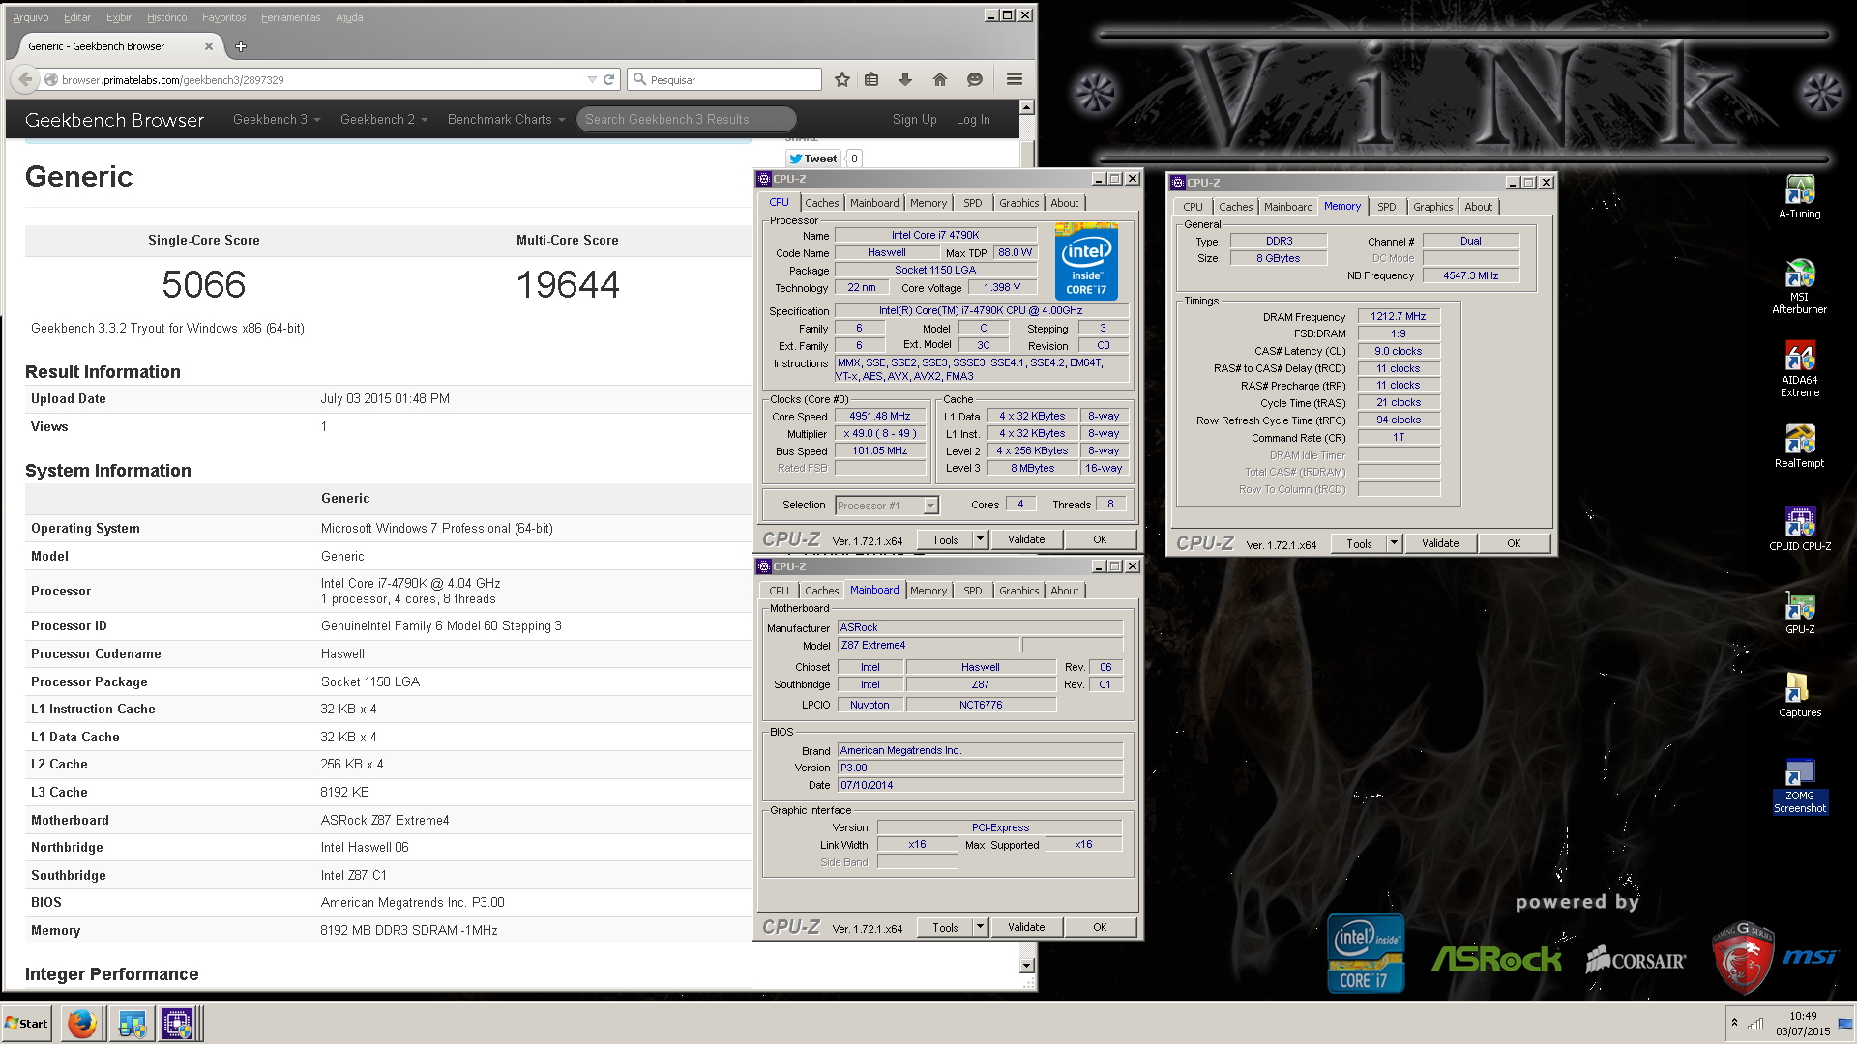Viewport: 1857px width, 1044px height.
Task: Click Geekbench Browser logo link
Action: [114, 120]
